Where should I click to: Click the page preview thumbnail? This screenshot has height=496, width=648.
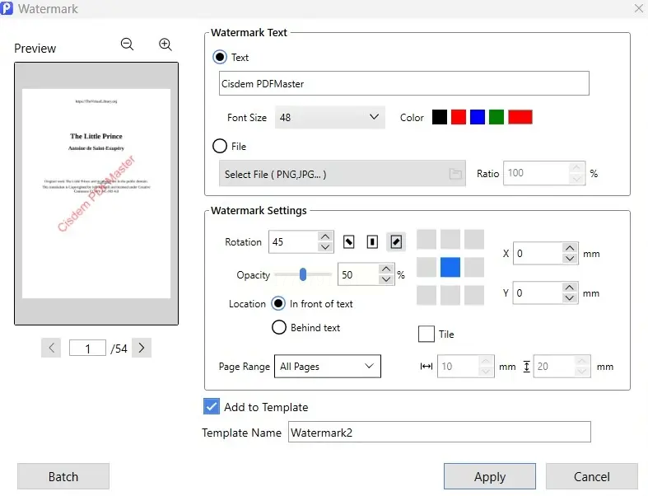click(96, 194)
